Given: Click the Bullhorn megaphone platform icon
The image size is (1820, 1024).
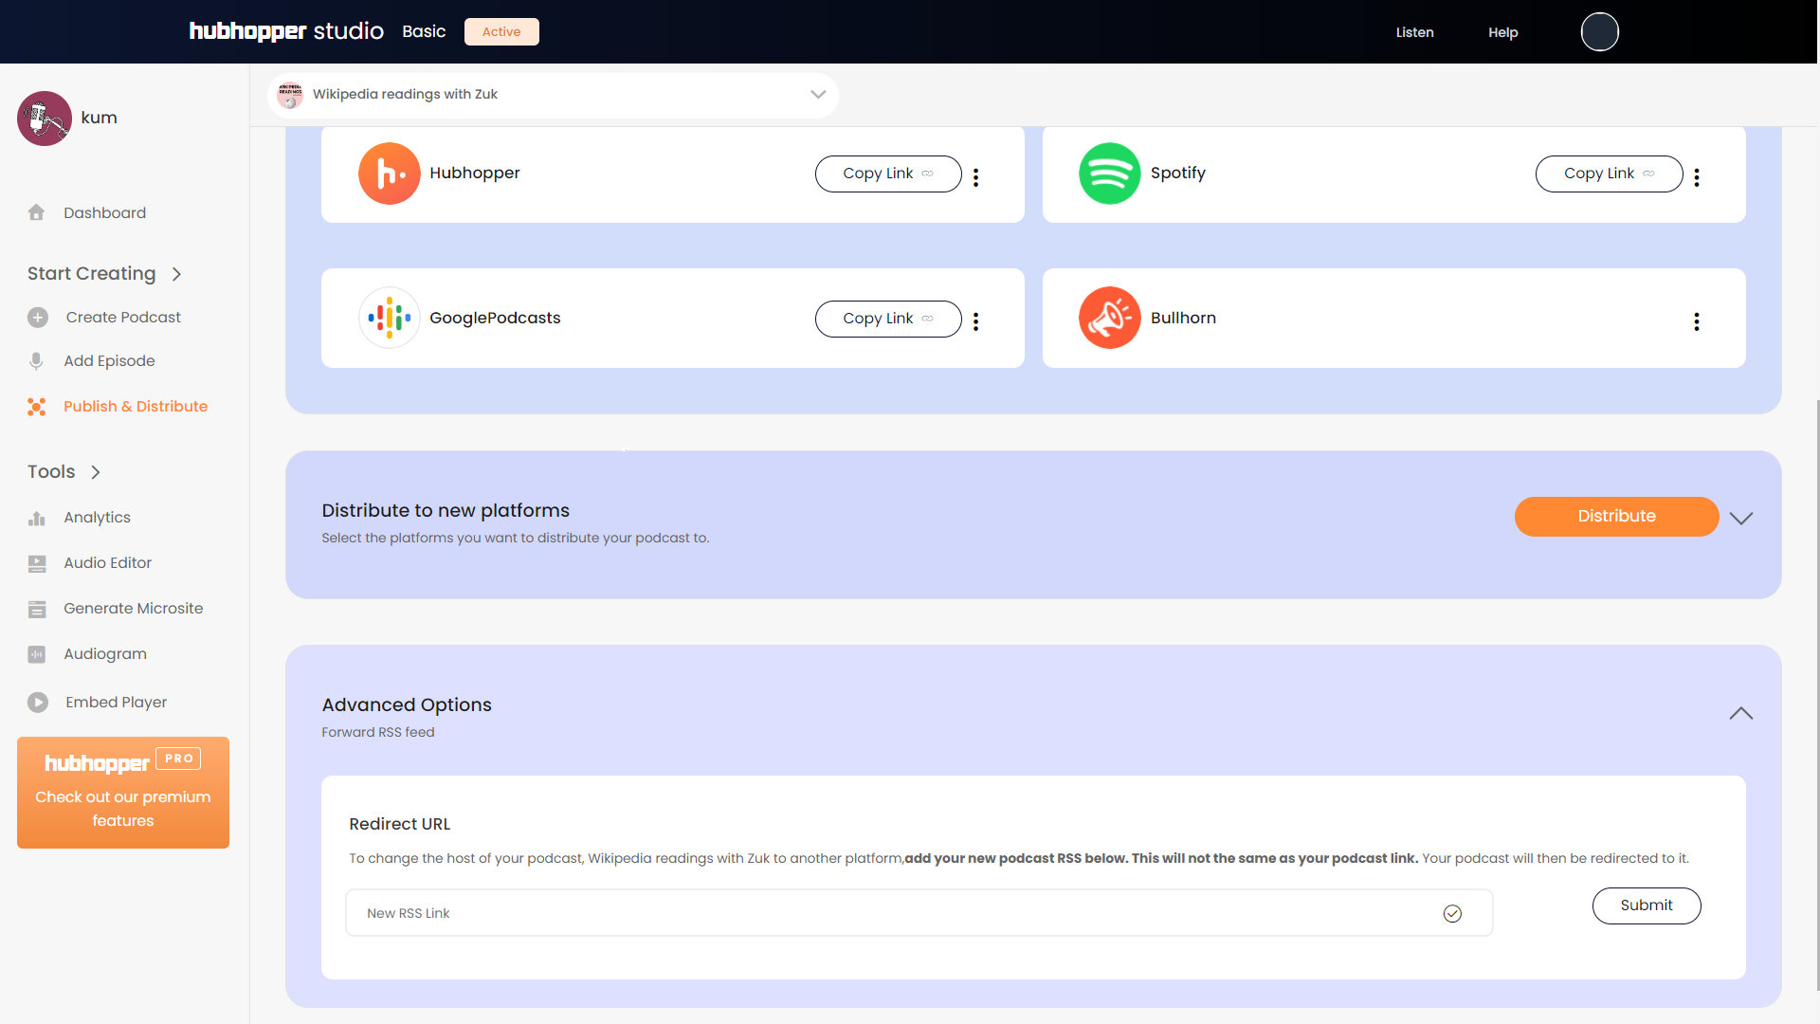Looking at the screenshot, I should pos(1109,318).
